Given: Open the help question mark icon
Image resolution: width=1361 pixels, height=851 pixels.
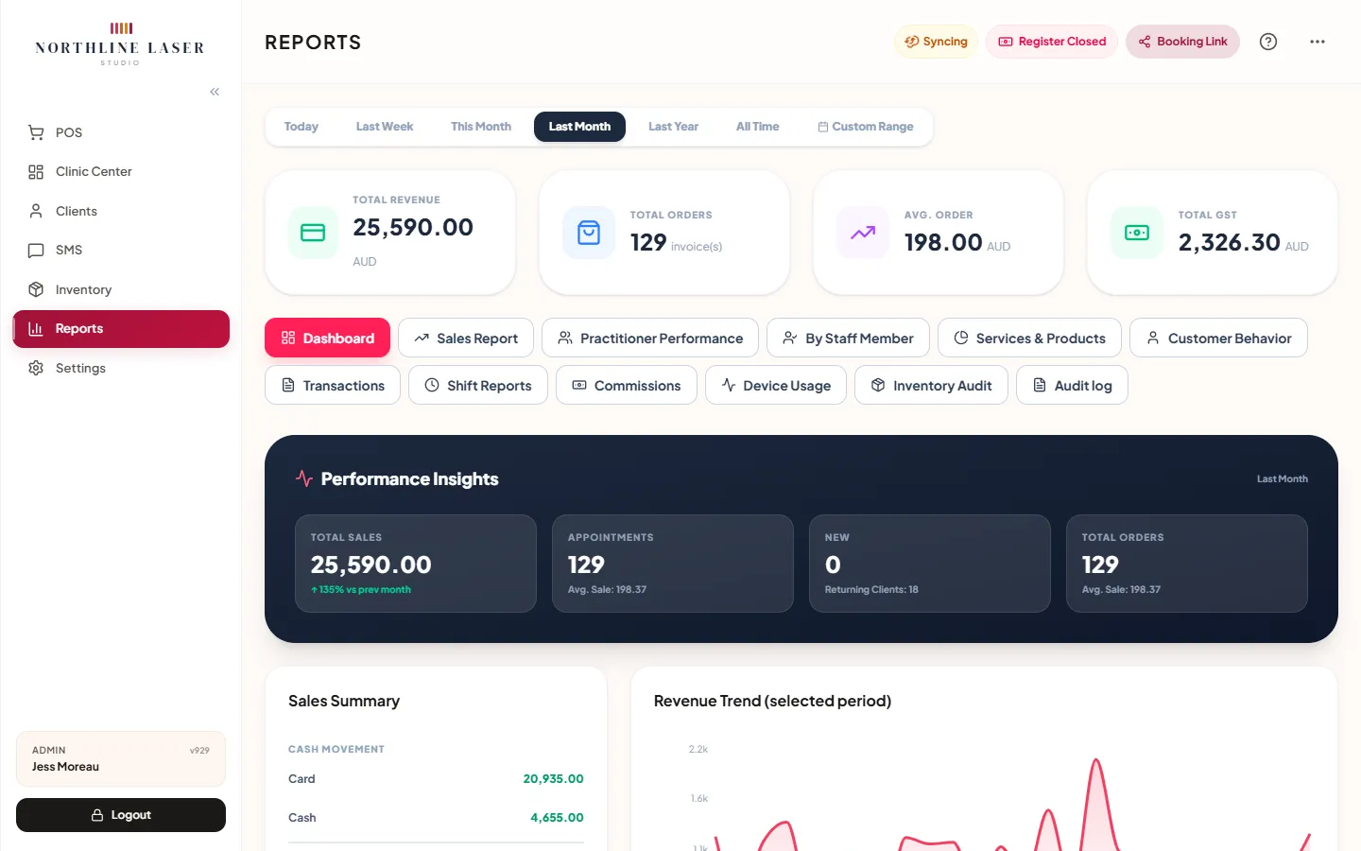Looking at the screenshot, I should pyautogui.click(x=1268, y=42).
